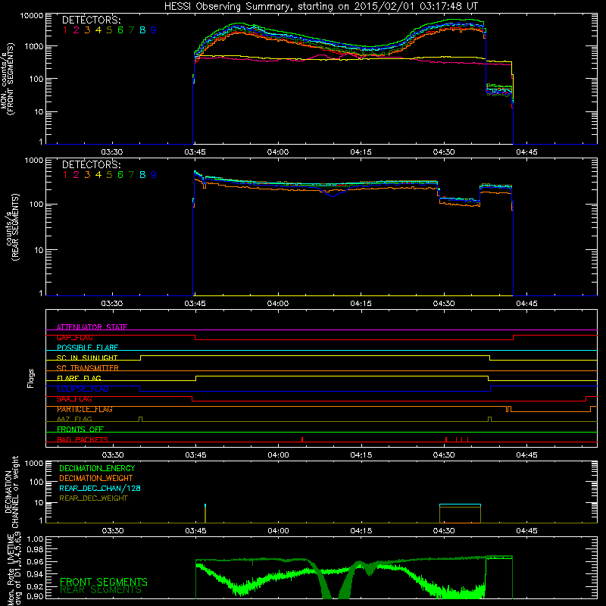This screenshot has height=606, width=606.
Task: Click the DECIMATION_ENERGY legend entry
Action: click(x=97, y=468)
